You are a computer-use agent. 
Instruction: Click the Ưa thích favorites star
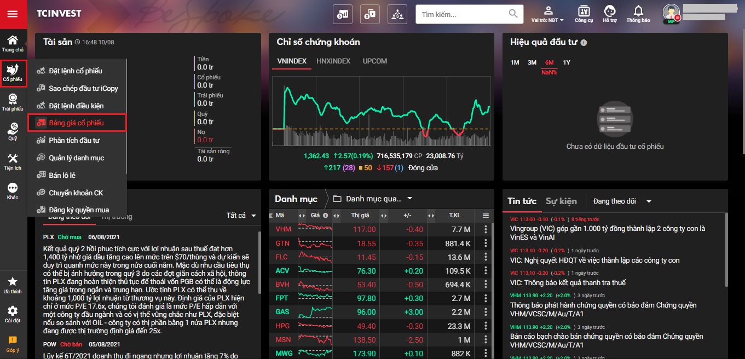point(13,285)
